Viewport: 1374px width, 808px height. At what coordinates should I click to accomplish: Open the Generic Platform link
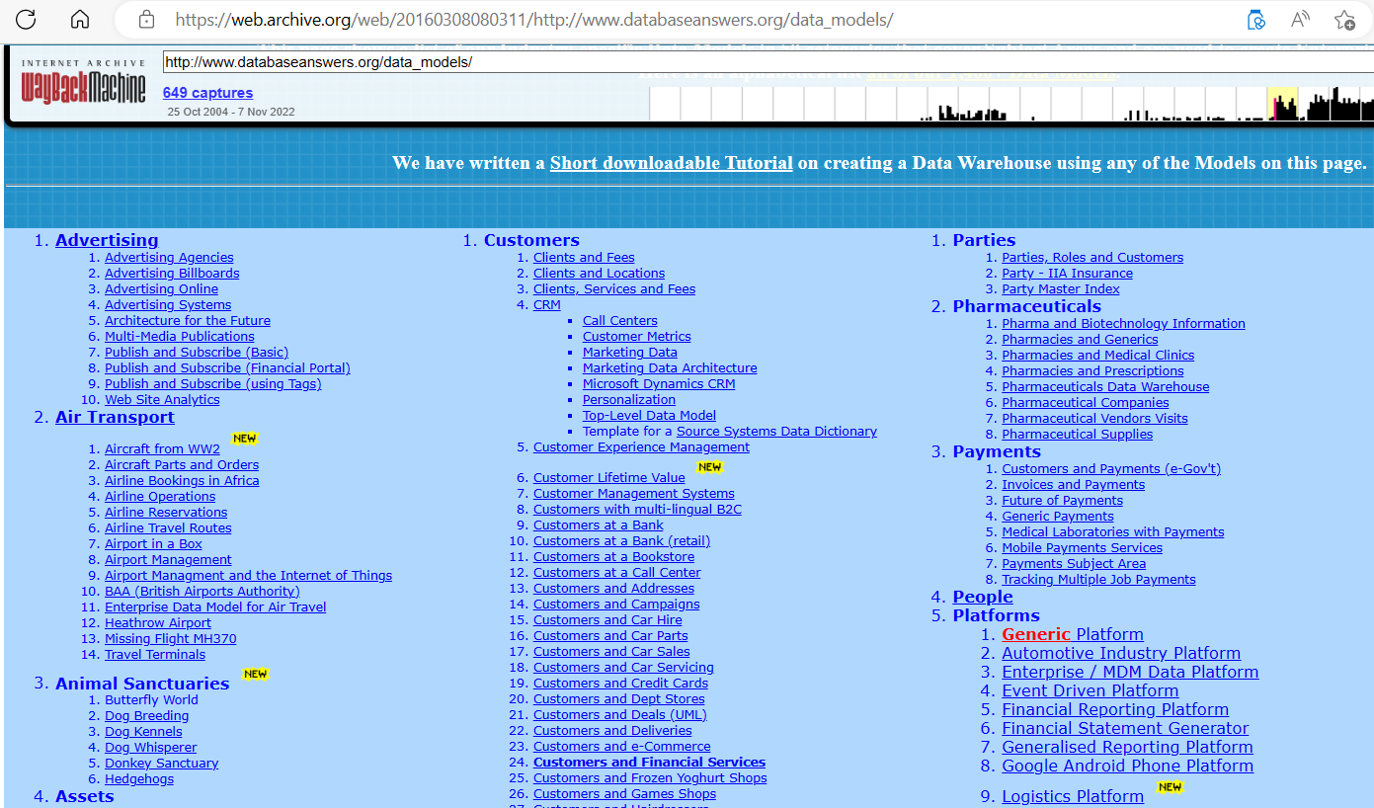(x=1072, y=633)
